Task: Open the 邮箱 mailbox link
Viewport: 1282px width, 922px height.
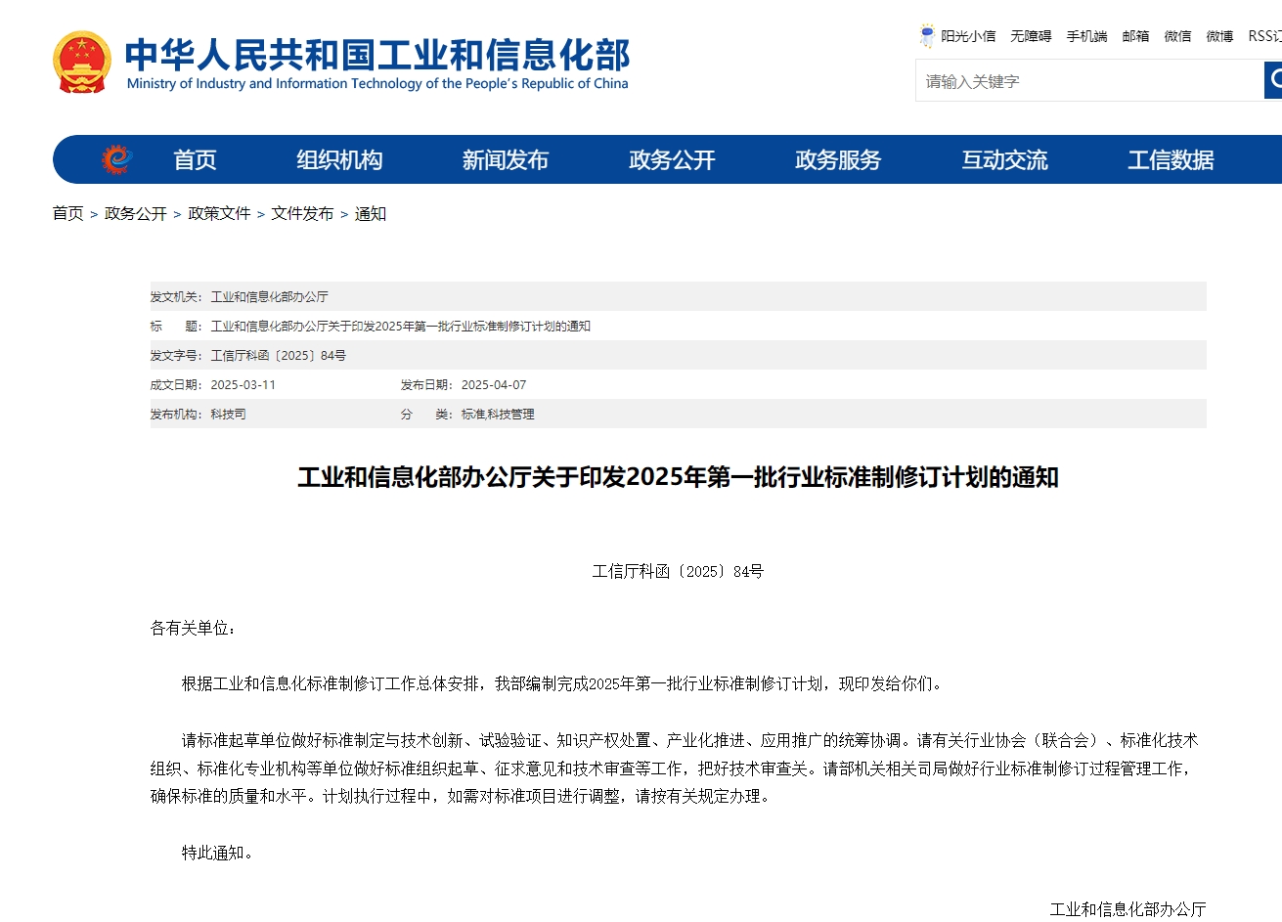Action: coord(1135,36)
